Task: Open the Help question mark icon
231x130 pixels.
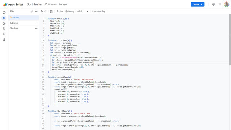Action: coord(213,4)
